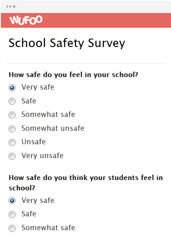Click the 'Unsafe' option label text
This screenshot has height=236, width=171.
[34, 142]
